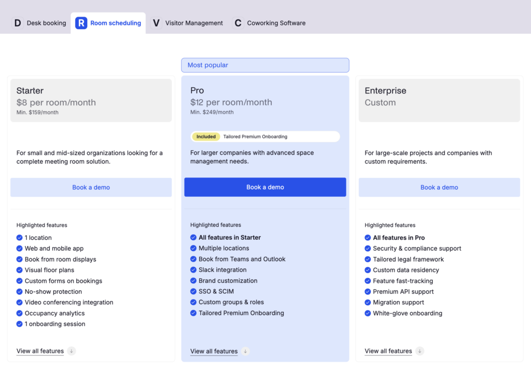531x370 pixels.
Task: Click checkmark next to Custom data residency
Action: click(x=368, y=270)
